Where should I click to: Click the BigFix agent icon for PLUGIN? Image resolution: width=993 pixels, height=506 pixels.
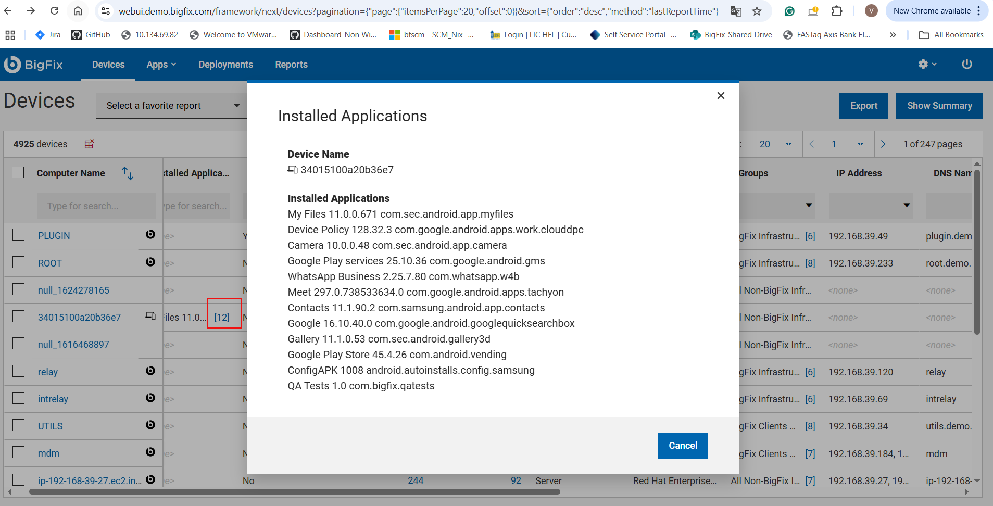[150, 235]
